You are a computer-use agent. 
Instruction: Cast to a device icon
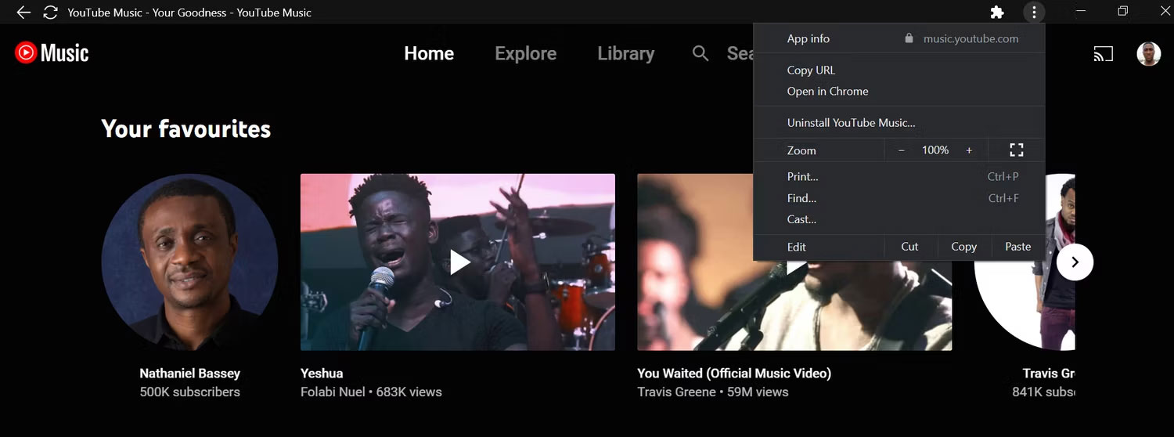tap(1104, 53)
